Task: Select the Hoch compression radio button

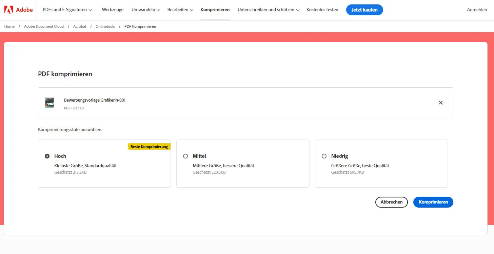Action: coord(47,156)
